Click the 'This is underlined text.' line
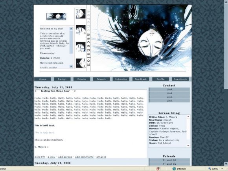This screenshot has height=171, width=228. [49, 140]
